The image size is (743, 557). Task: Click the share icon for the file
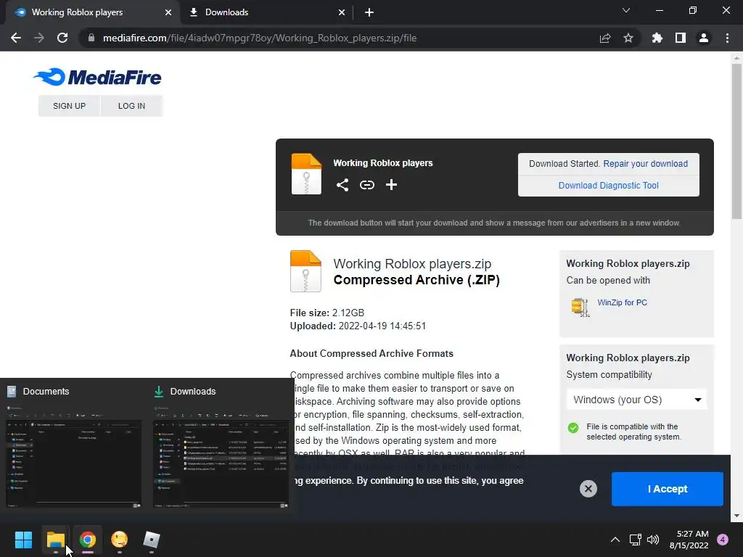342,185
